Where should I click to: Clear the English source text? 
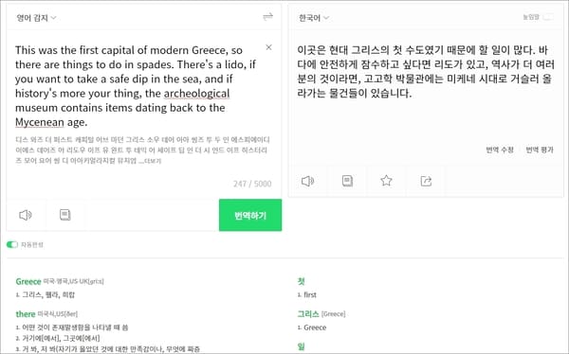(x=268, y=47)
